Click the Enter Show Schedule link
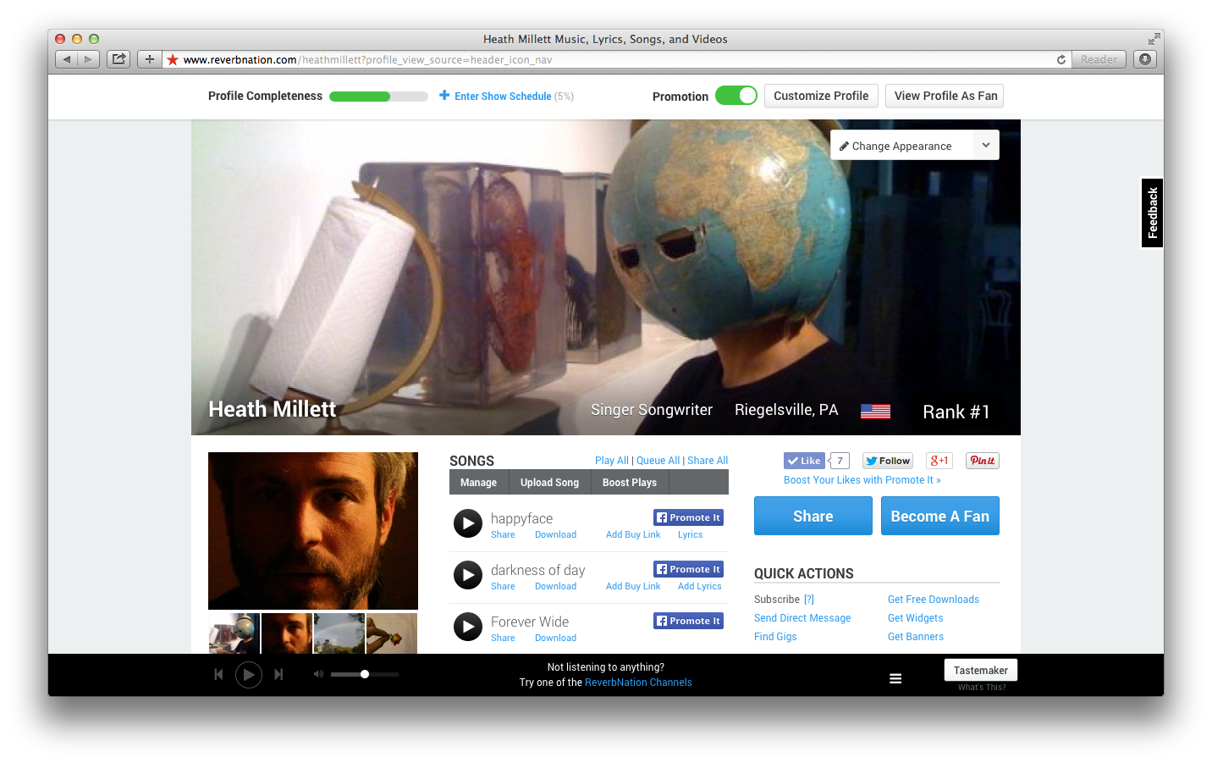 pyautogui.click(x=503, y=97)
